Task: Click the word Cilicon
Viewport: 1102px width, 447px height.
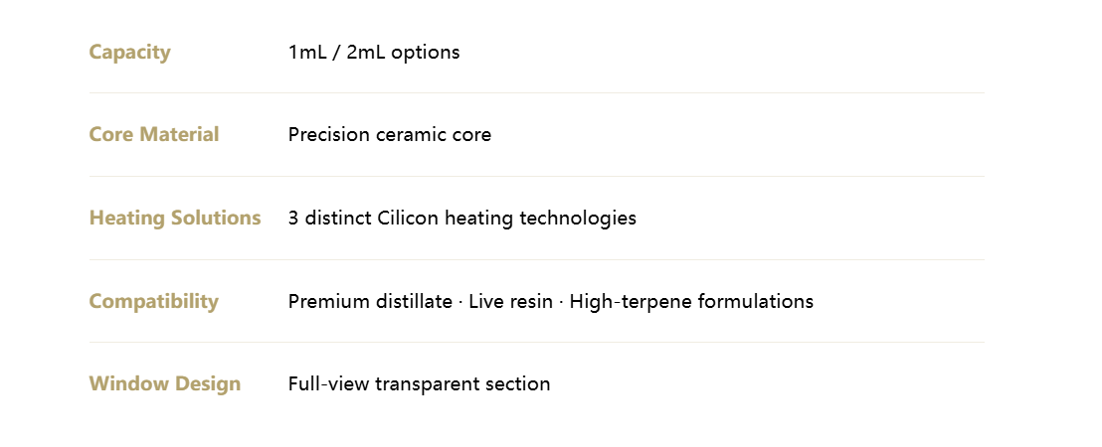Action: pyautogui.click(x=408, y=219)
